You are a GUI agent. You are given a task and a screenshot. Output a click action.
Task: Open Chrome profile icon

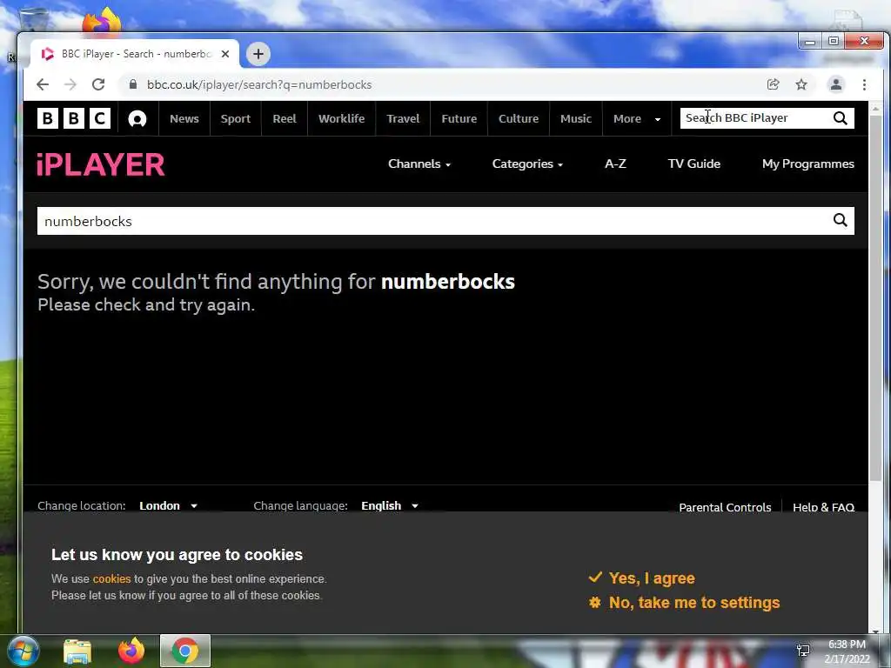[x=836, y=84]
